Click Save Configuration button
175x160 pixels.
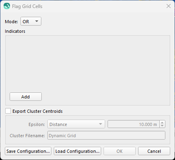(x=28, y=151)
